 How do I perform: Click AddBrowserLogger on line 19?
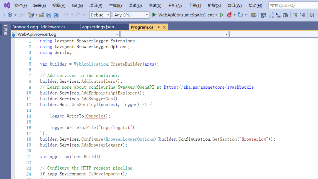[x=101, y=145]
